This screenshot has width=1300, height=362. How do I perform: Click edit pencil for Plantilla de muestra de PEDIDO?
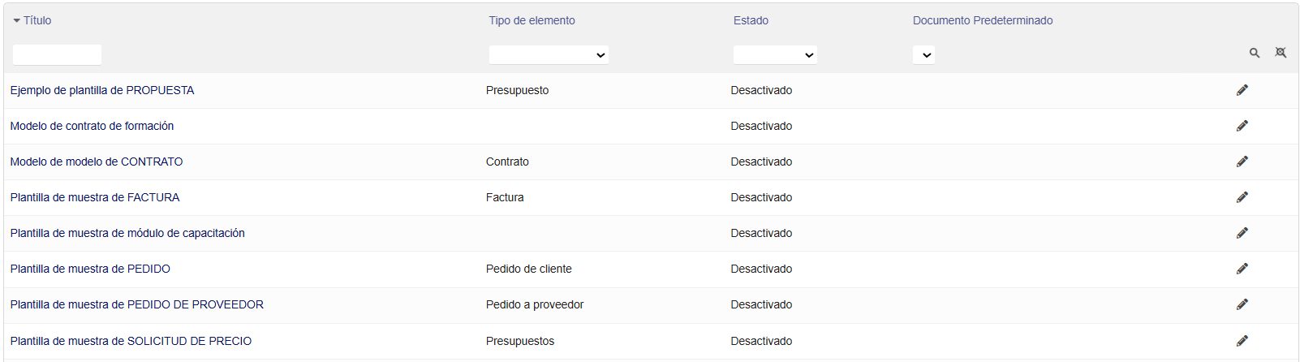point(1242,269)
